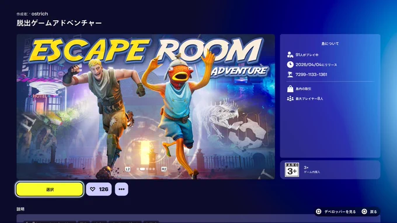Click the yellow 選択 select button
397x223 pixels.
(50, 189)
